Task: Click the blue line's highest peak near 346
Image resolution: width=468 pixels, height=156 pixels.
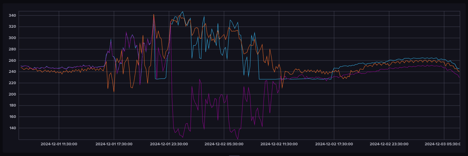Action: coord(182,12)
